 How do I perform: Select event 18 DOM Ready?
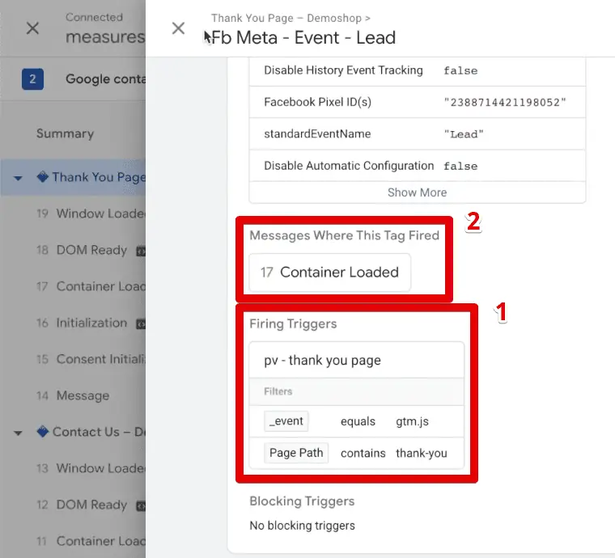pyautogui.click(x=82, y=250)
